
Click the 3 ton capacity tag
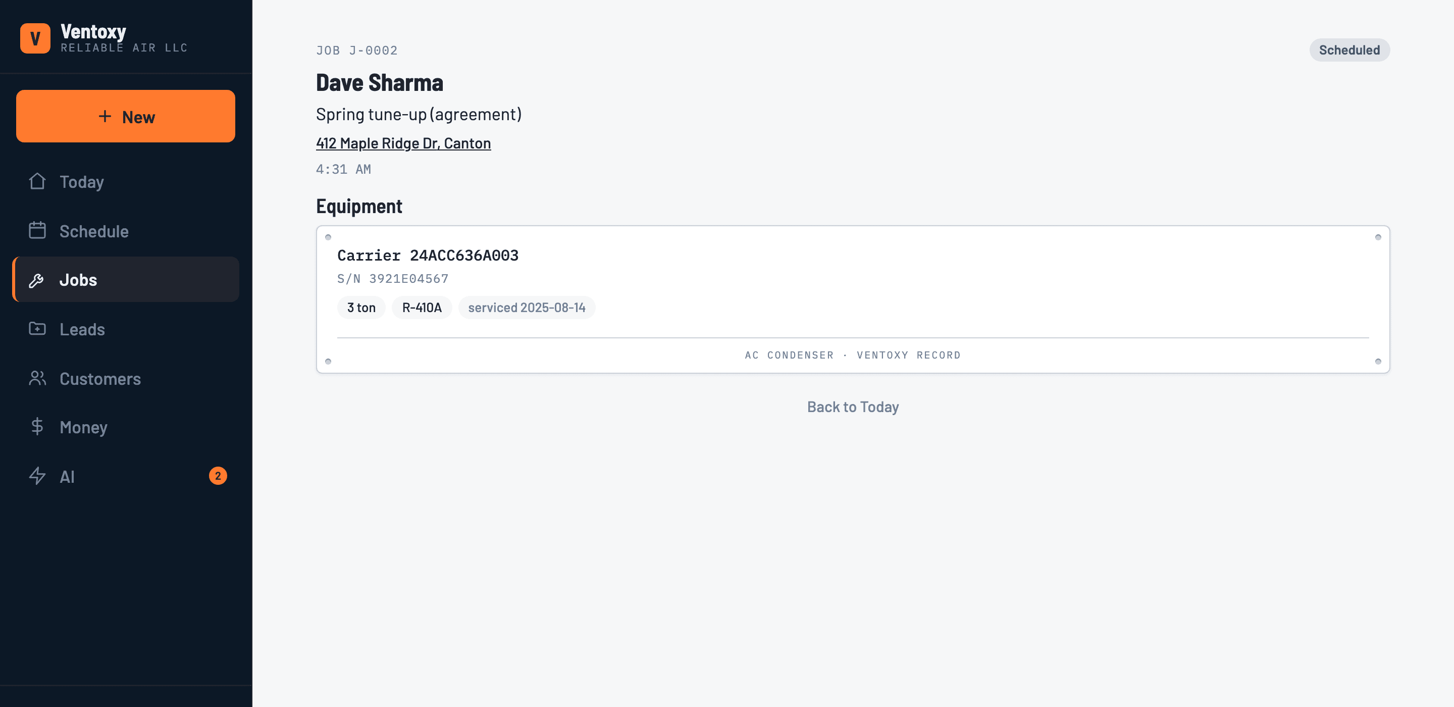361,307
